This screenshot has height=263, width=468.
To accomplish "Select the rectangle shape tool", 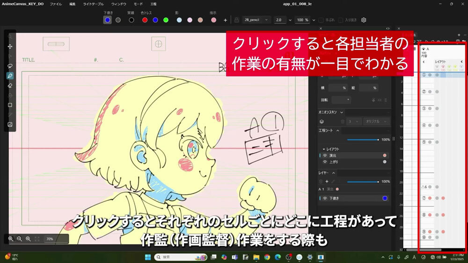I will pos(10,105).
